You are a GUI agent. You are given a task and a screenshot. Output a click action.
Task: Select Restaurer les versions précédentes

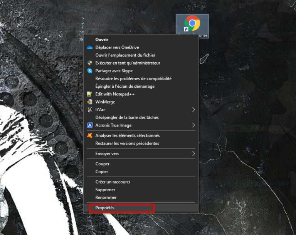pyautogui.click(x=141, y=143)
